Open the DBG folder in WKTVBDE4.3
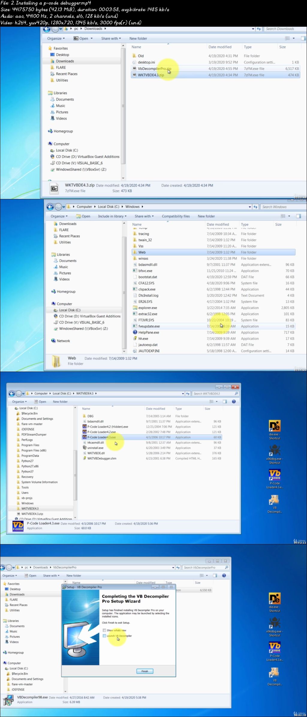The height and width of the screenshot is (717, 307). click(x=88, y=416)
